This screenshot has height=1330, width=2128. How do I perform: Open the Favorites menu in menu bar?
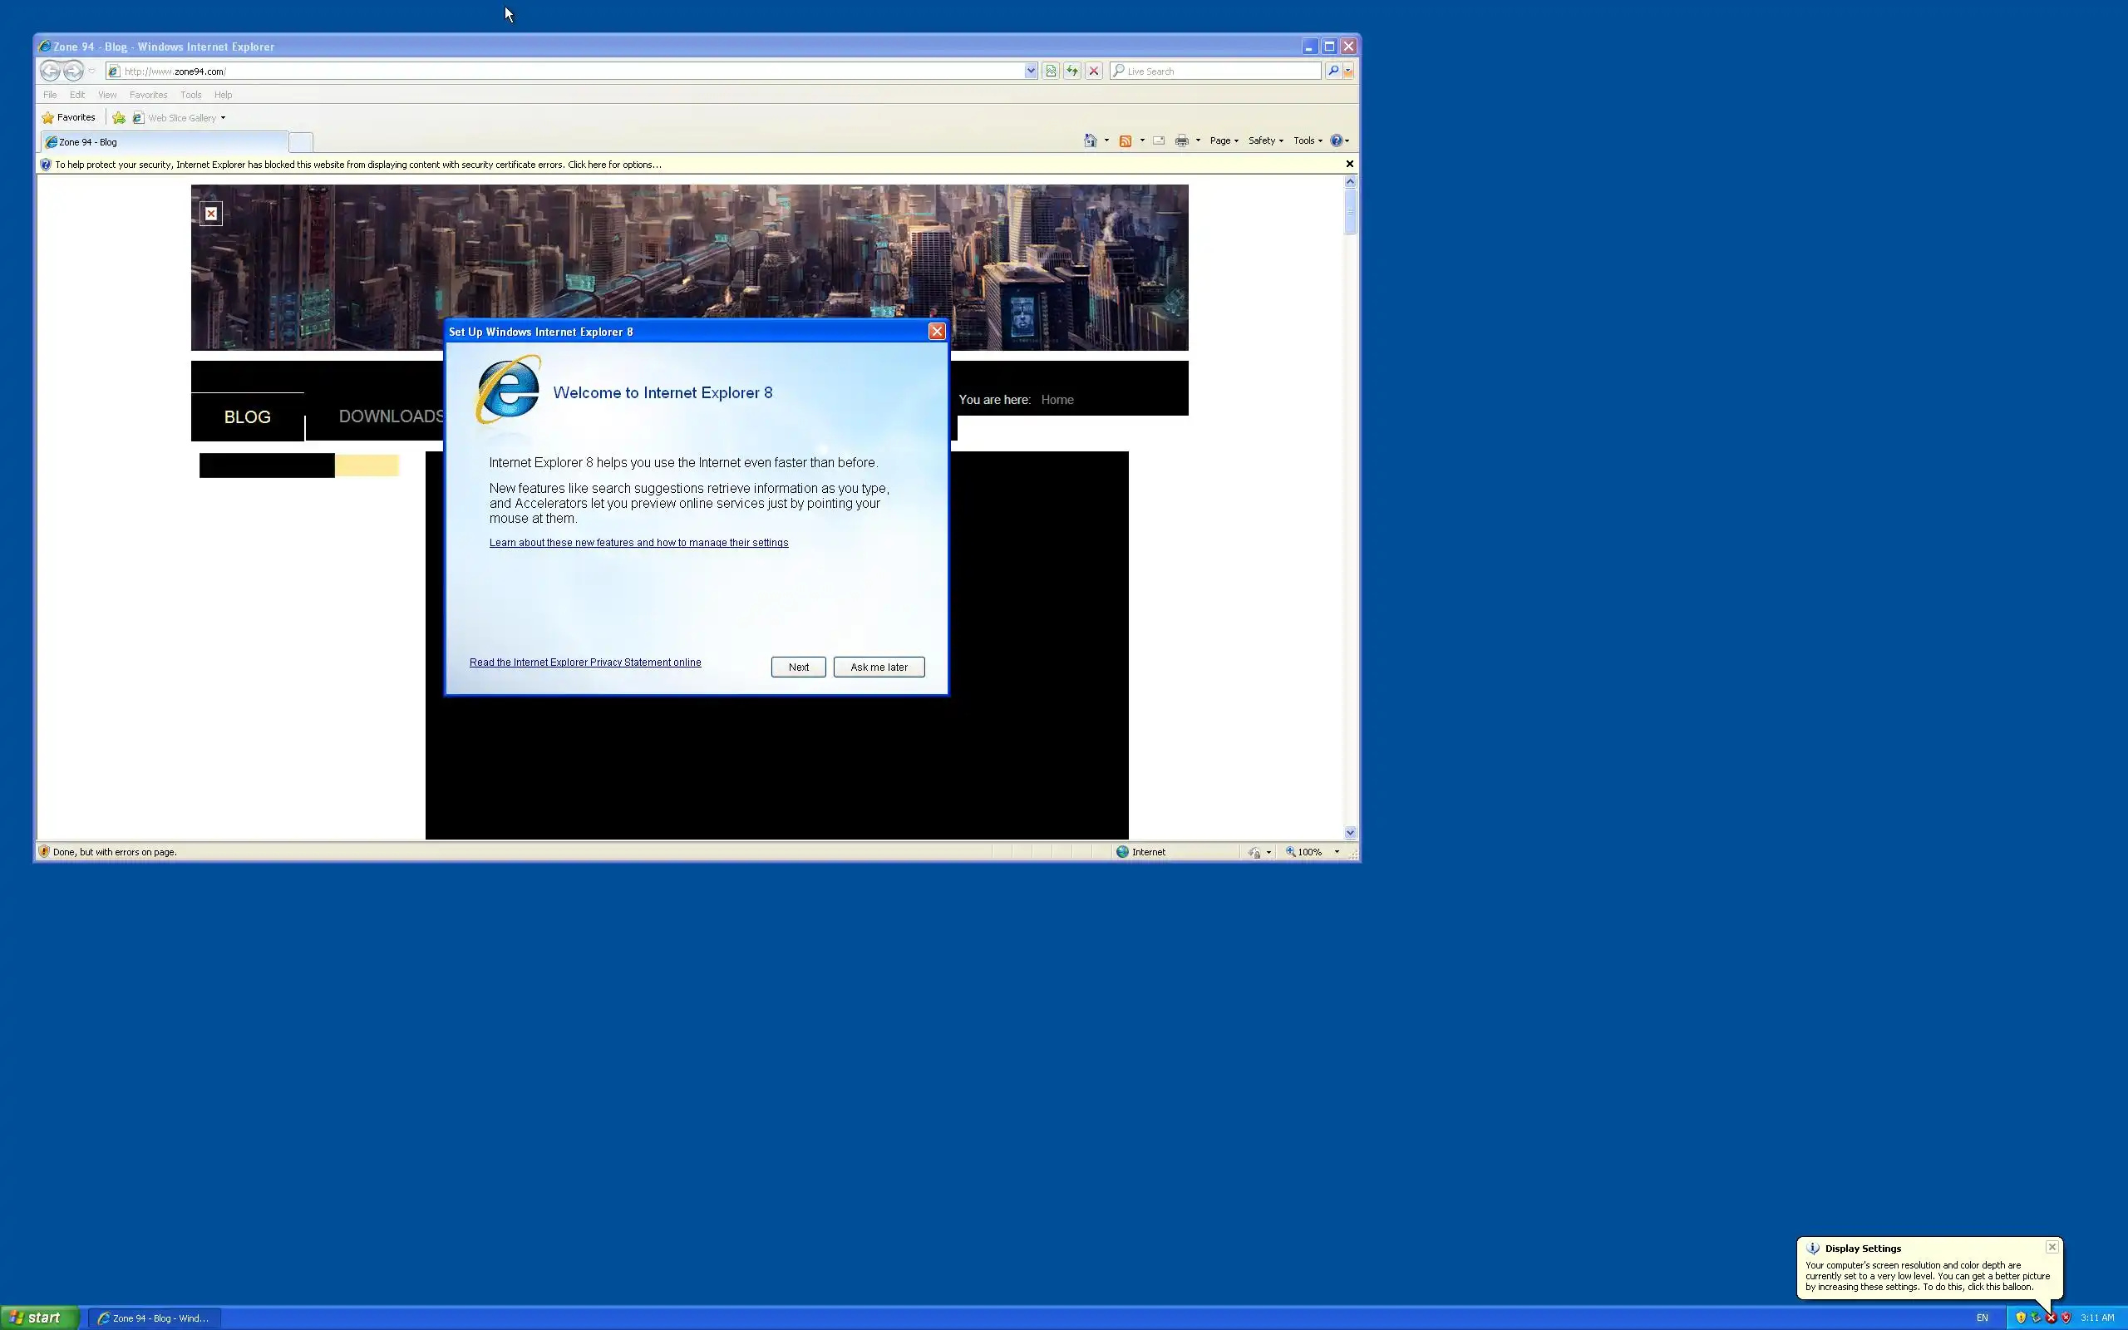tap(148, 95)
